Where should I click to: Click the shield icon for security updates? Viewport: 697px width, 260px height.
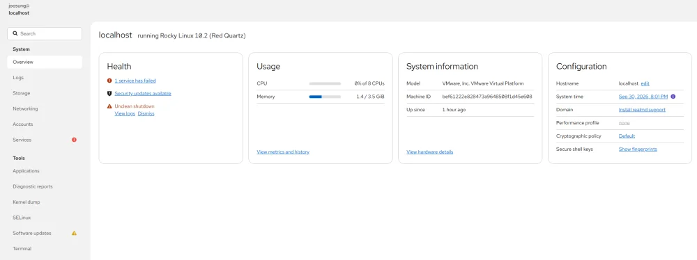tap(109, 94)
